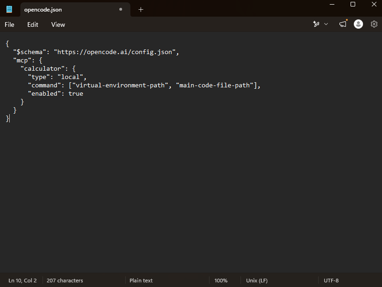Click the 100% zoom status entry
Viewport: 382px width, 287px height.
(221, 281)
